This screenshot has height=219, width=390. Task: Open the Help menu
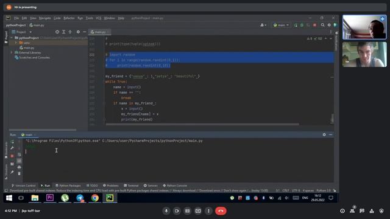121,18
